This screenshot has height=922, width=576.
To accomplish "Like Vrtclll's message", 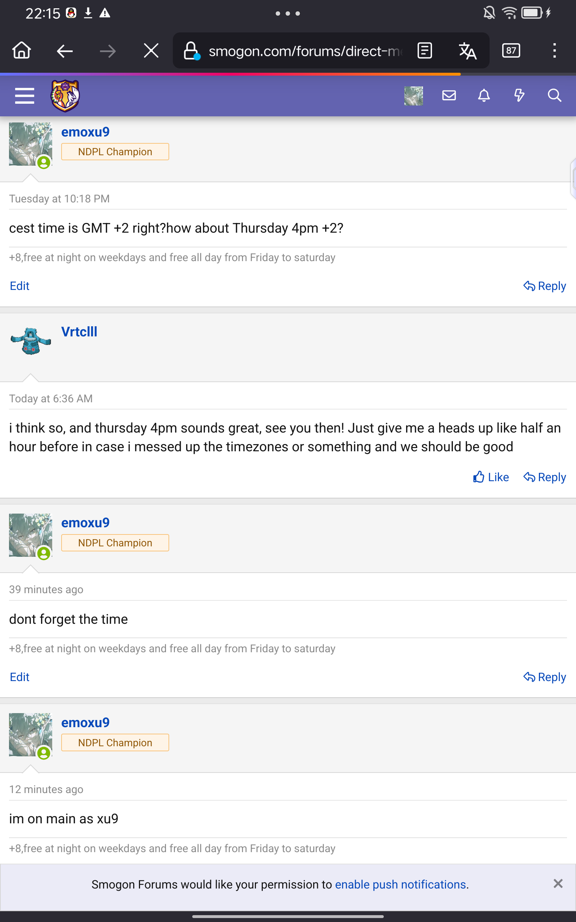I will point(491,477).
